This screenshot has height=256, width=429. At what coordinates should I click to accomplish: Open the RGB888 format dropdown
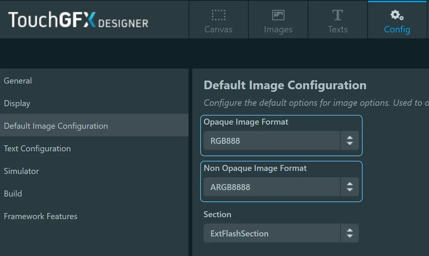[x=281, y=140]
